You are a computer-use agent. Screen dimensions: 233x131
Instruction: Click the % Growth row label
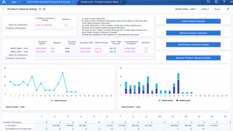[x=10, y=126]
